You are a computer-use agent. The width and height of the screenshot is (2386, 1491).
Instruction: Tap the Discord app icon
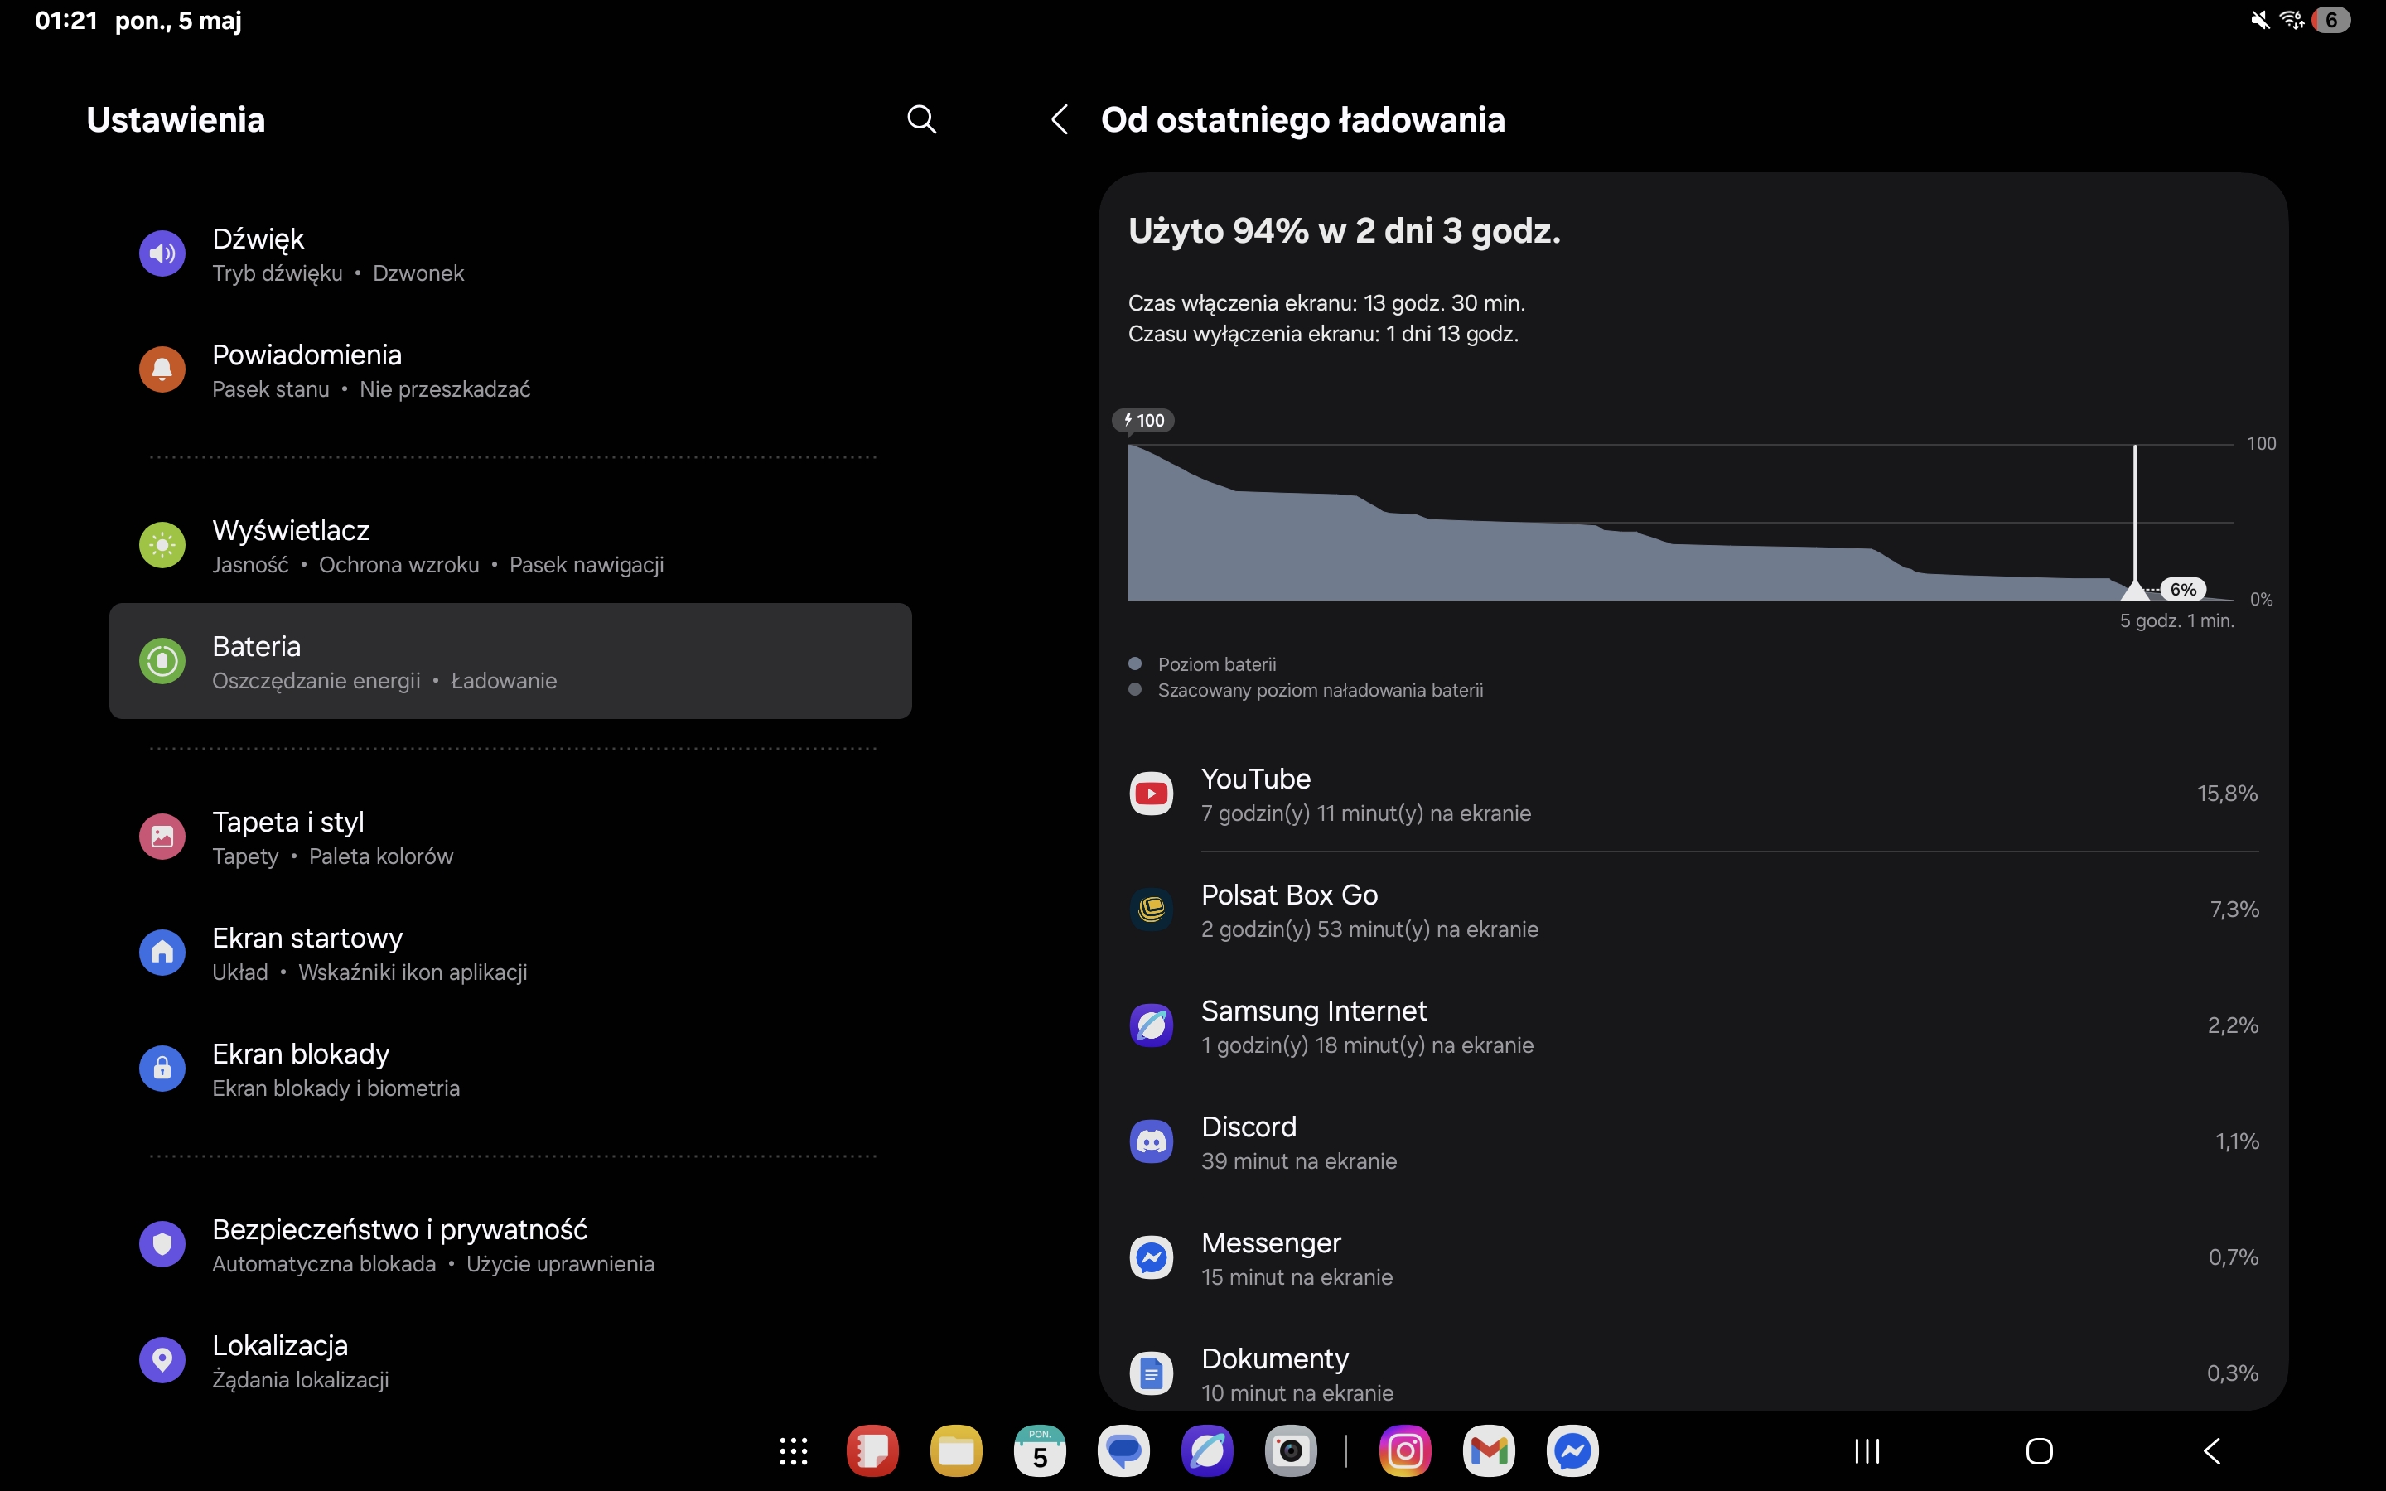coord(1151,1142)
